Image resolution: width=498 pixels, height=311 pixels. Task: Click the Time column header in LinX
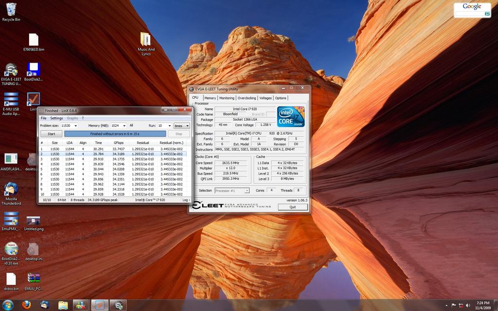[98, 143]
